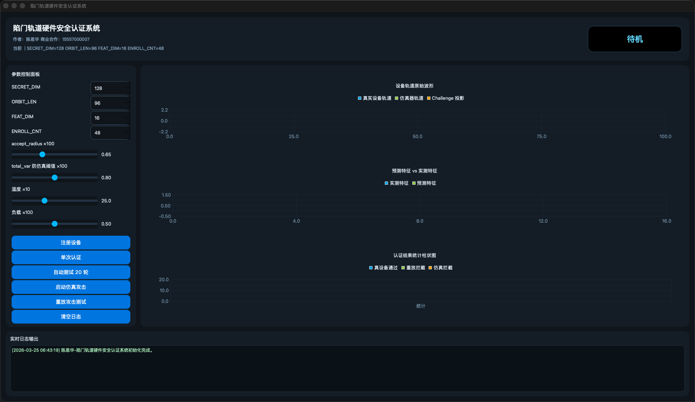Image resolution: width=695 pixels, height=402 pixels.
Task: Launch 启动仿真攻击 button
Action: coord(71,287)
